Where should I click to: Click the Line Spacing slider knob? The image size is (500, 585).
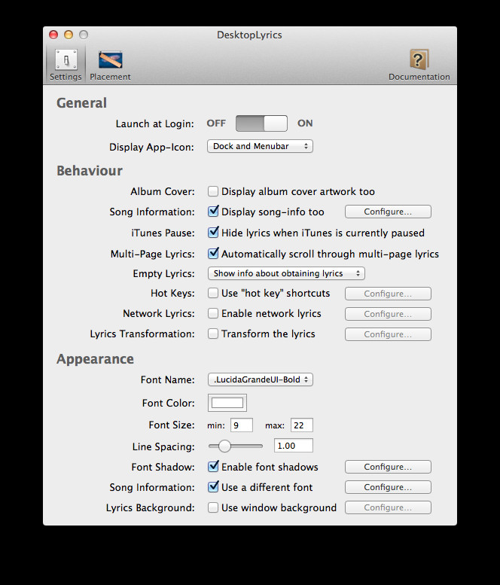click(224, 446)
